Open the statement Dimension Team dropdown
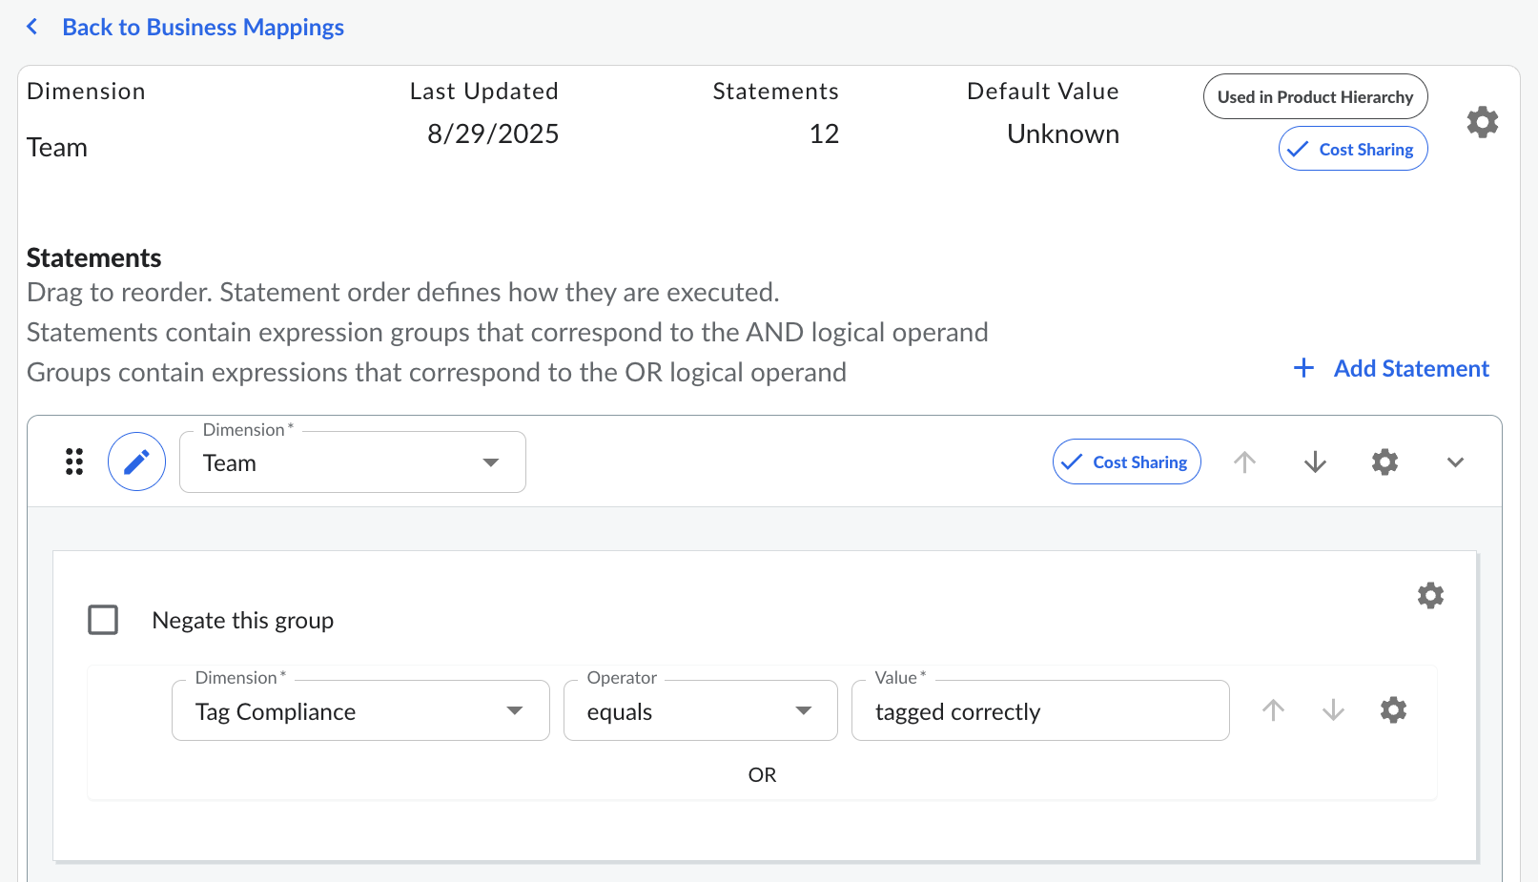The width and height of the screenshot is (1538, 882). coord(352,462)
